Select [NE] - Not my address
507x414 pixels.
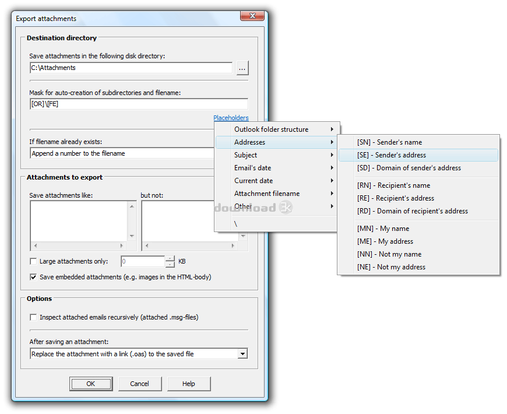point(418,267)
